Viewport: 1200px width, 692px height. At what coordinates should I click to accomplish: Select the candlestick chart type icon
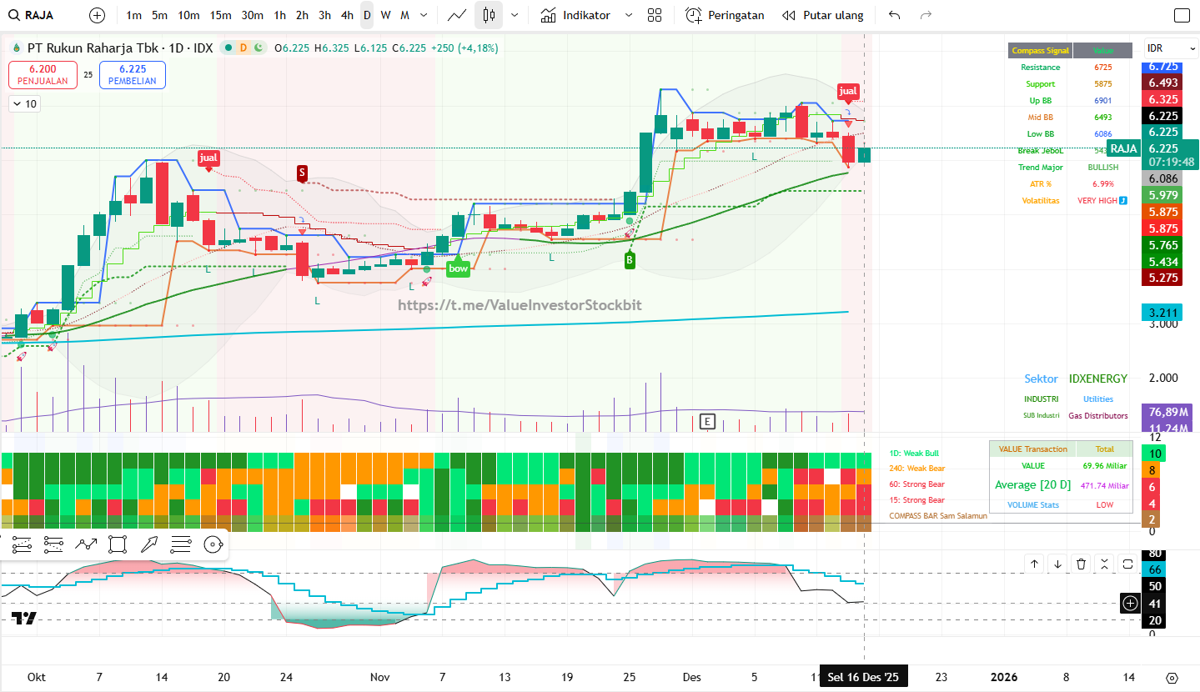click(489, 15)
